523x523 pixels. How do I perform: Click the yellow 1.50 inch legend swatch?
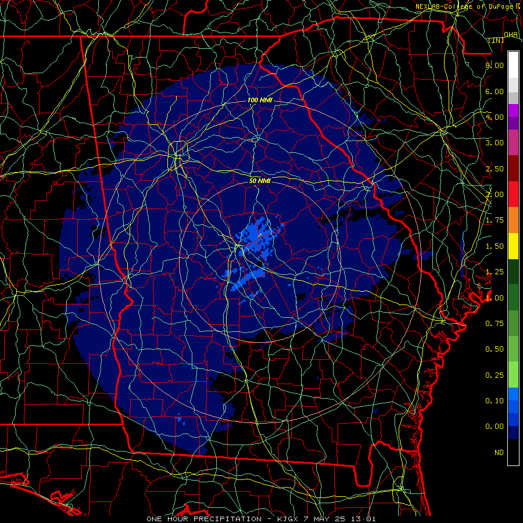coord(513,246)
